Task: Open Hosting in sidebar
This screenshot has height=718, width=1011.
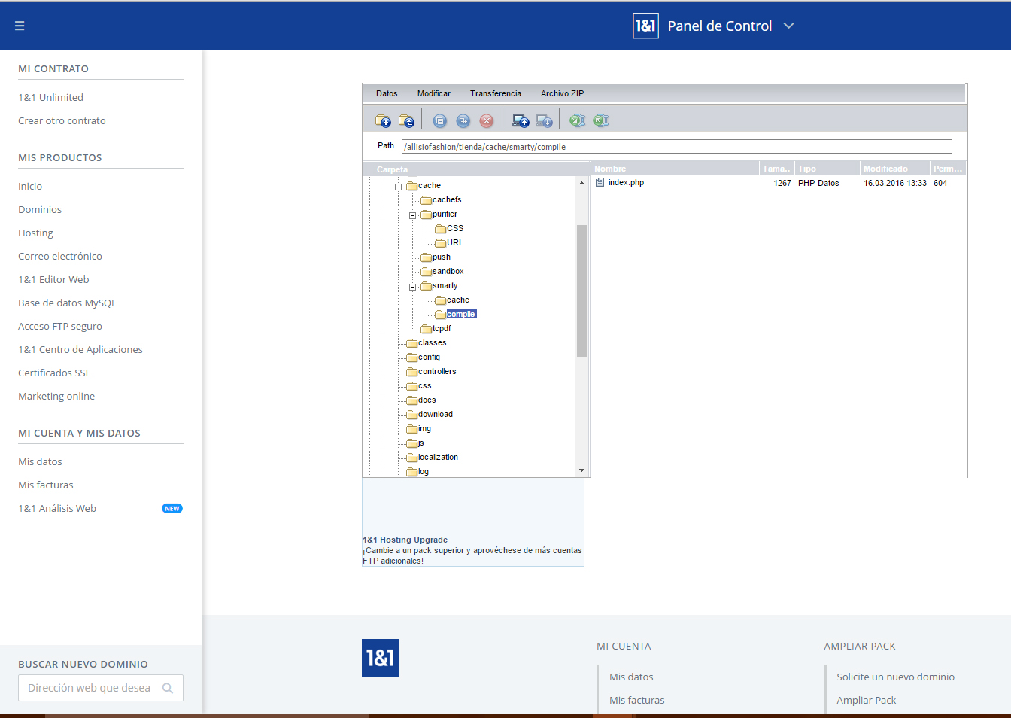Action: pyautogui.click(x=35, y=233)
